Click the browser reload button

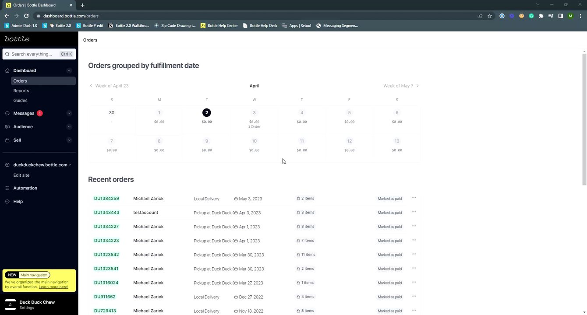[x=26, y=16]
